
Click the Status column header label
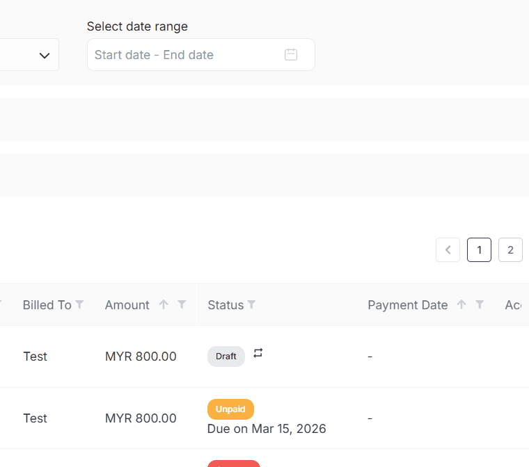pyautogui.click(x=226, y=305)
